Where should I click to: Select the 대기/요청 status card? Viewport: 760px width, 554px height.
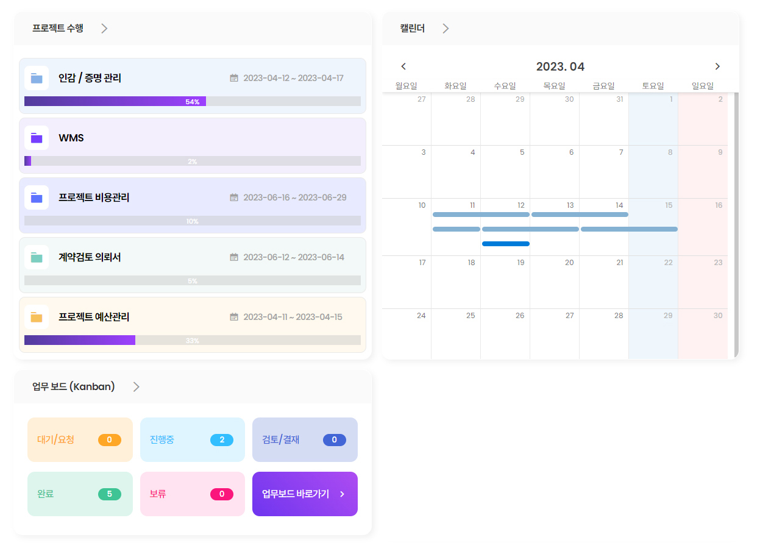[x=80, y=439]
